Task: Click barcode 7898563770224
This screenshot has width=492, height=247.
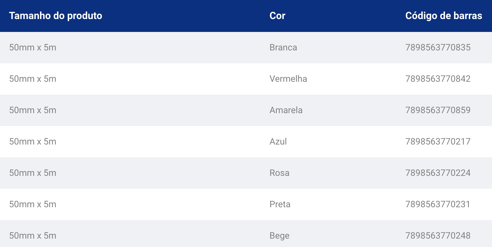Action: (438, 173)
